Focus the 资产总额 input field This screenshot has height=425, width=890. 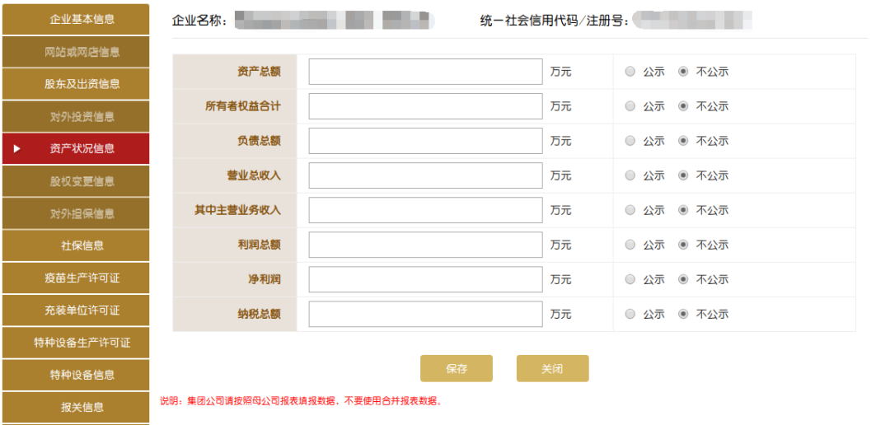tap(426, 72)
